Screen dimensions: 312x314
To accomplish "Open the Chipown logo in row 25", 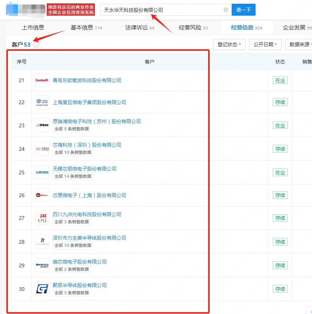I will [x=42, y=172].
